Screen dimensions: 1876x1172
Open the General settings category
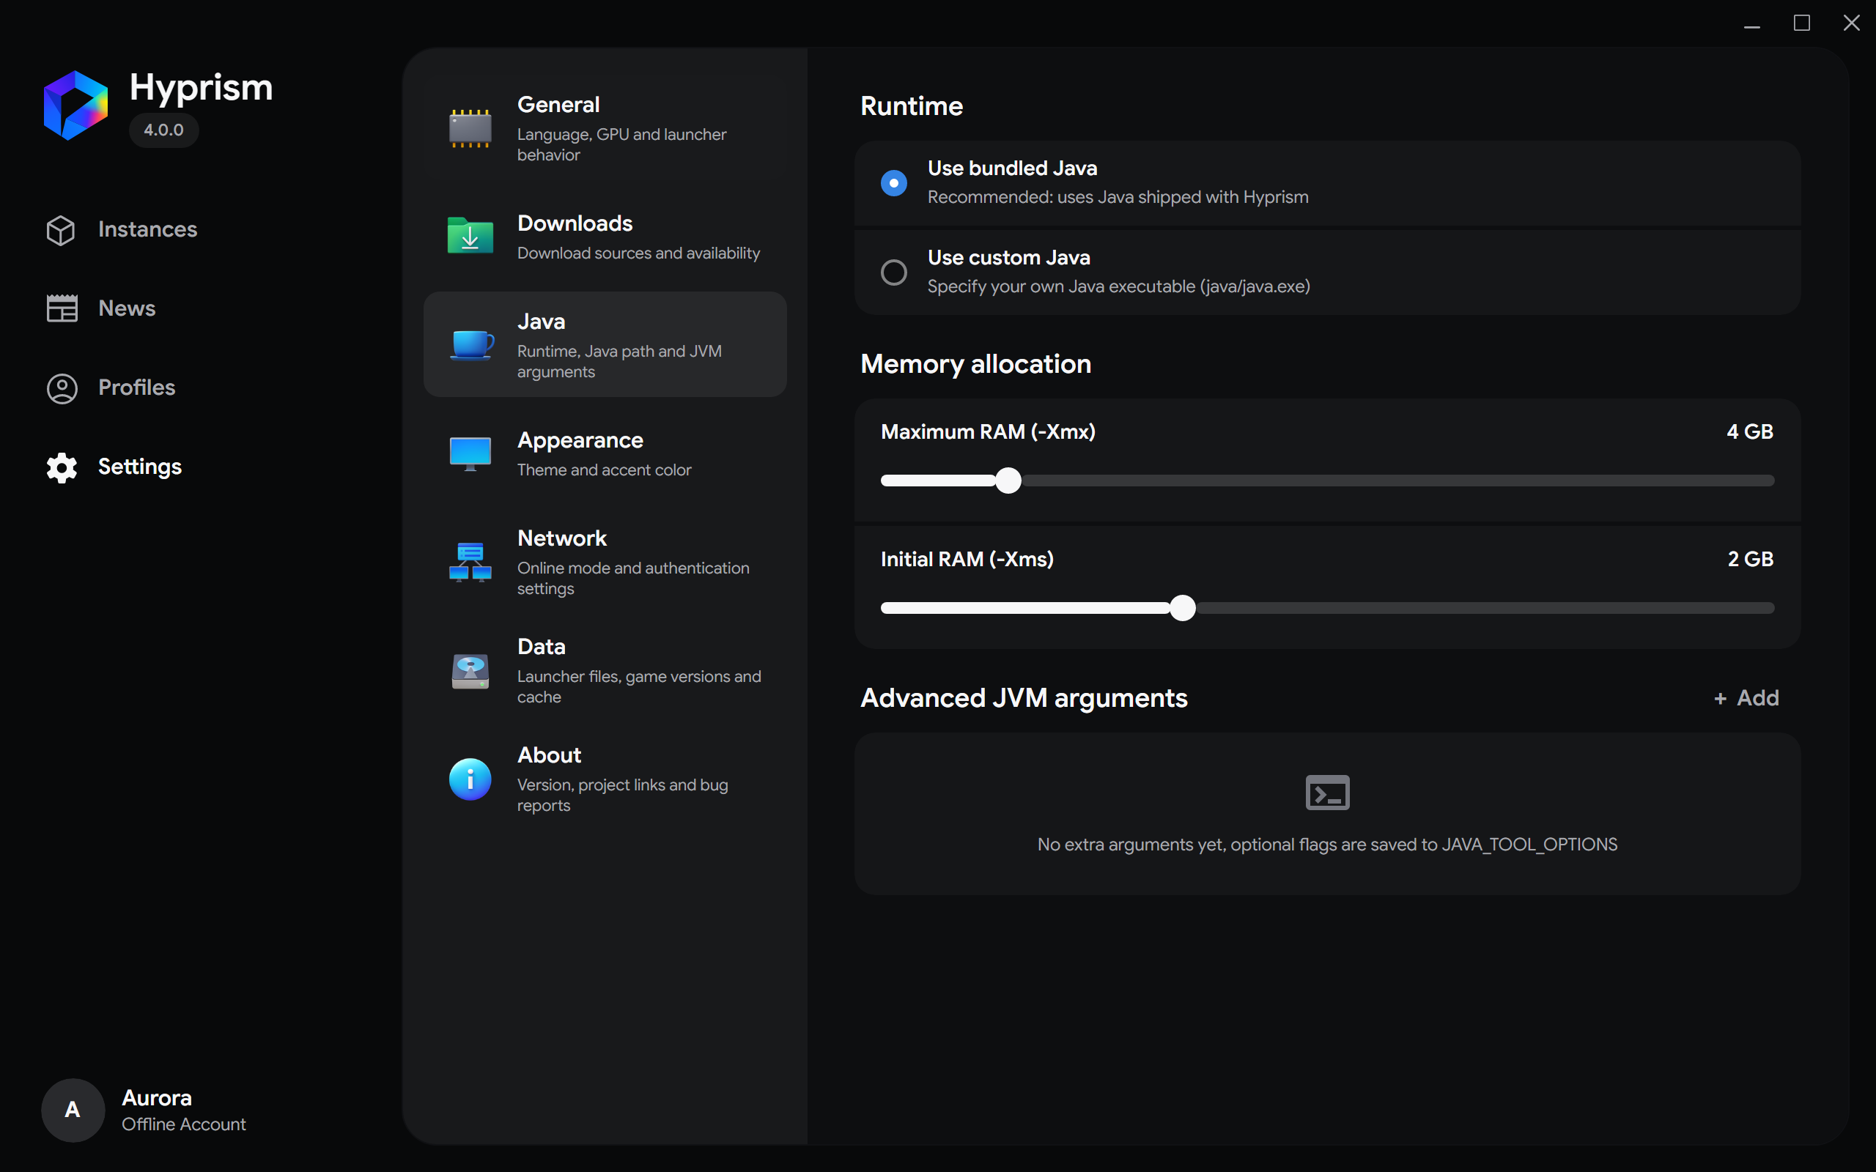(x=605, y=129)
